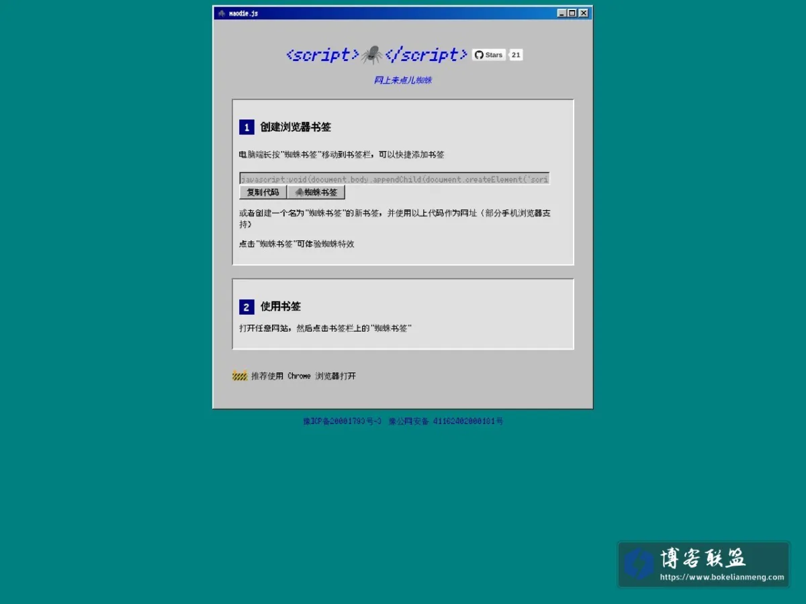The height and width of the screenshot is (604, 806).
Task: Click the yellow-black striped warning icon
Action: tap(240, 376)
